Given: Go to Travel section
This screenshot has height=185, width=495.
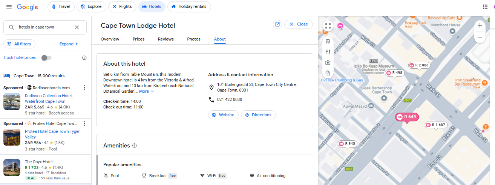Looking at the screenshot, I should pos(61,7).
